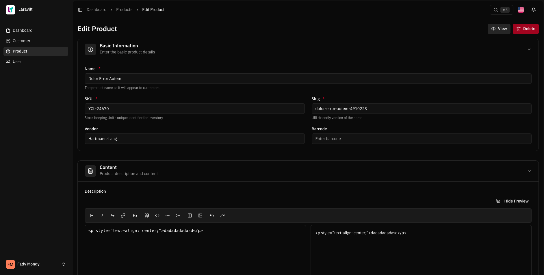
Task: Open the language flag selector
Action: pos(521,10)
